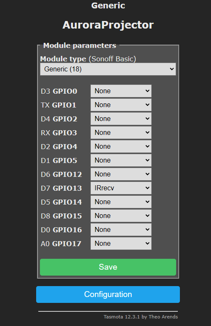The width and height of the screenshot is (211, 326).
Task: Open the D3 GPIO0 function dropdown
Action: click(121, 91)
